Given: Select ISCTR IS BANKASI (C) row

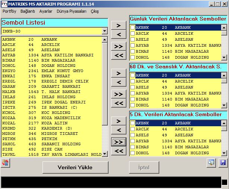Looking at the screenshot, I should pos(52,107).
